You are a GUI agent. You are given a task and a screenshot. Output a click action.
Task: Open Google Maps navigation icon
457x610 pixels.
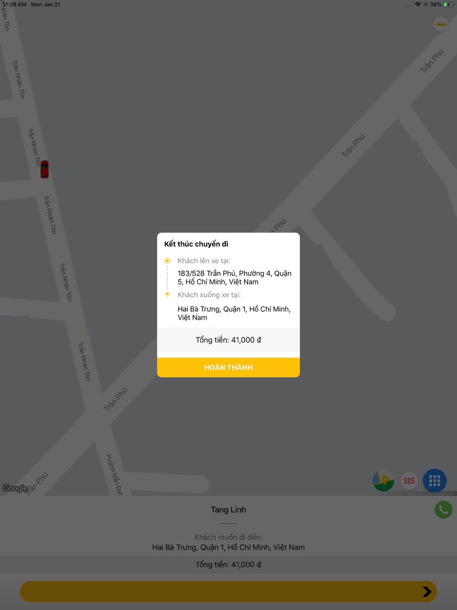(x=383, y=481)
